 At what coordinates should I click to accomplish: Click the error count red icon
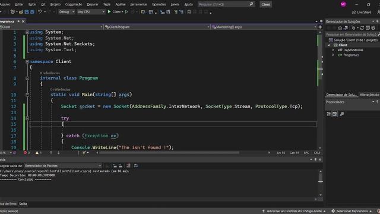(25, 153)
